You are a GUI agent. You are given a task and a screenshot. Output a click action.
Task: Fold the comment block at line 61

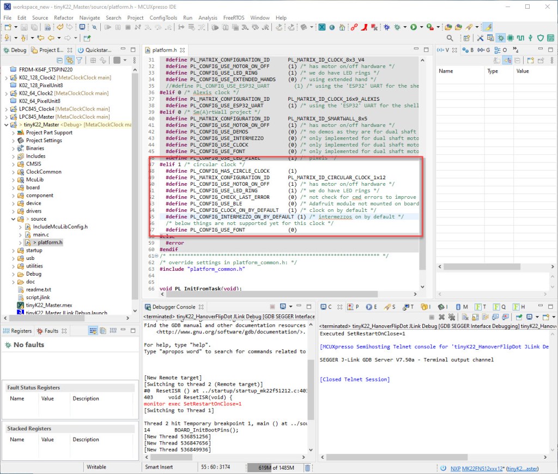coord(157,256)
